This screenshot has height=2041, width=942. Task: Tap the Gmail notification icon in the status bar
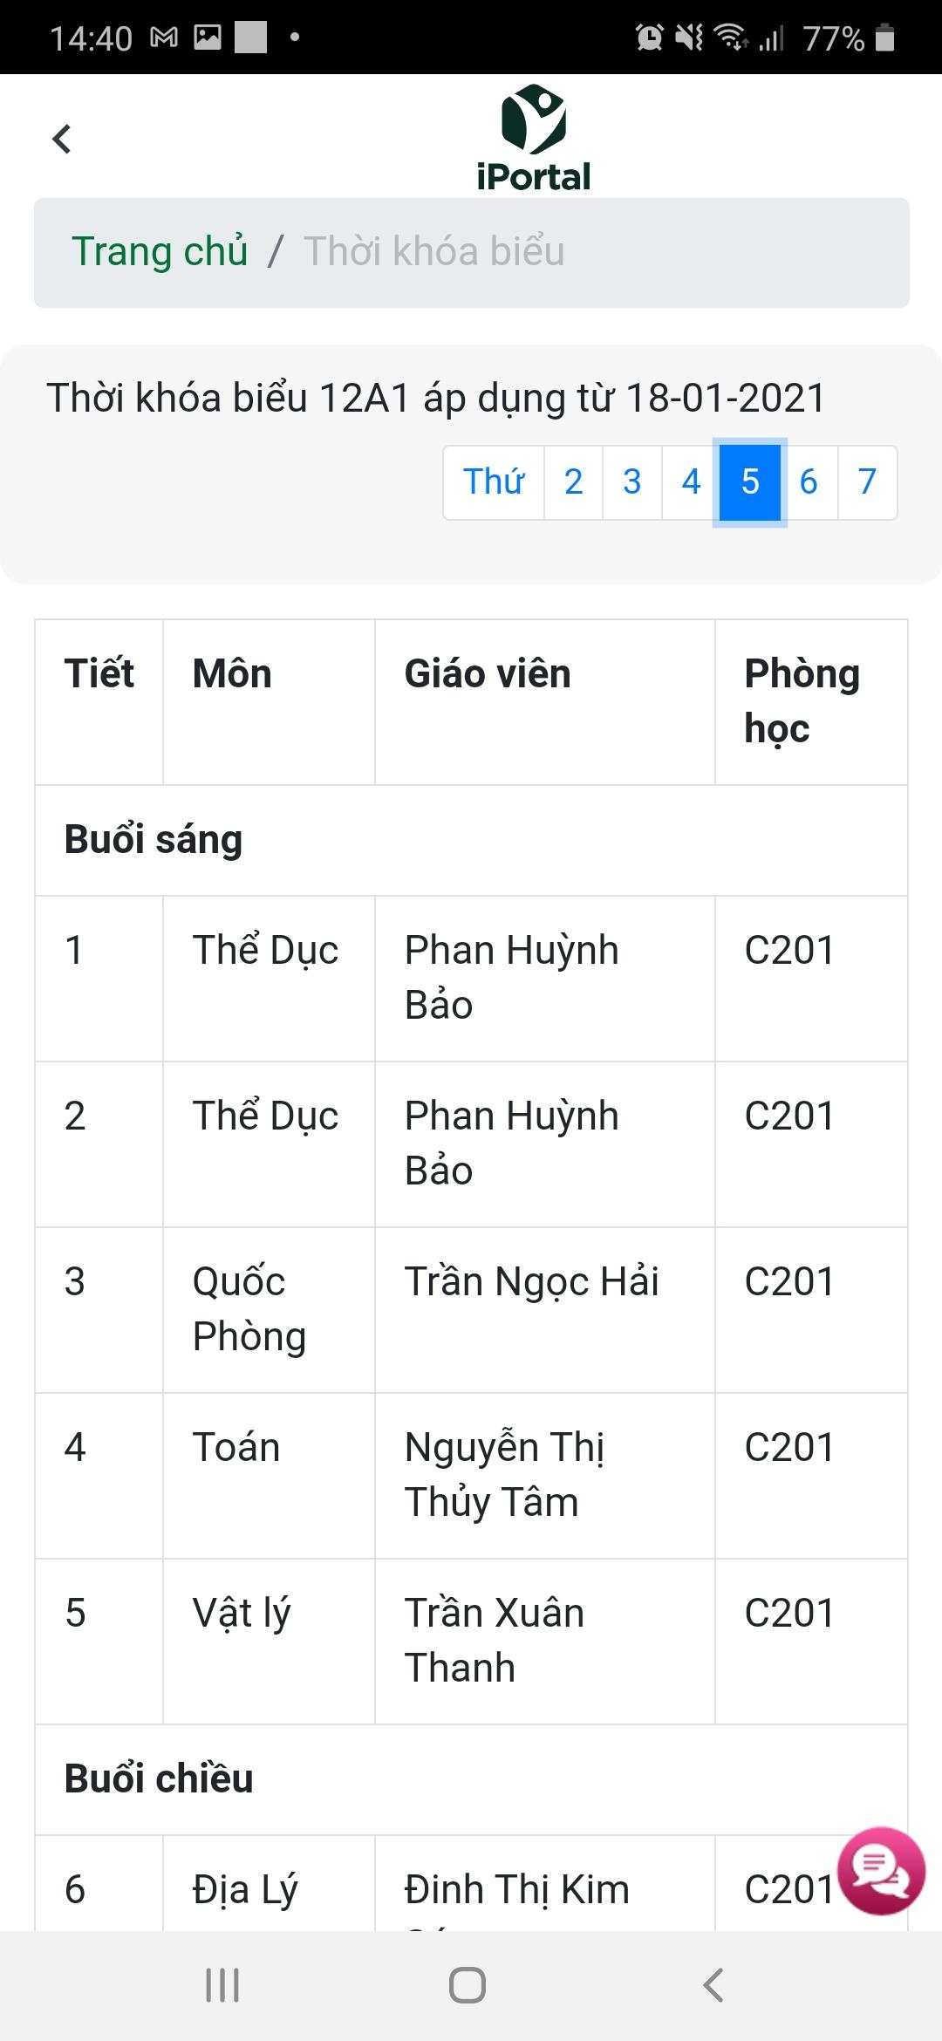pyautogui.click(x=164, y=38)
